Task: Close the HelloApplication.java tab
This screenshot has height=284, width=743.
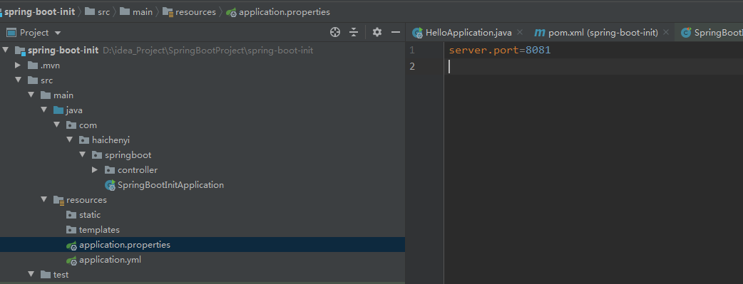Action: pyautogui.click(x=520, y=32)
